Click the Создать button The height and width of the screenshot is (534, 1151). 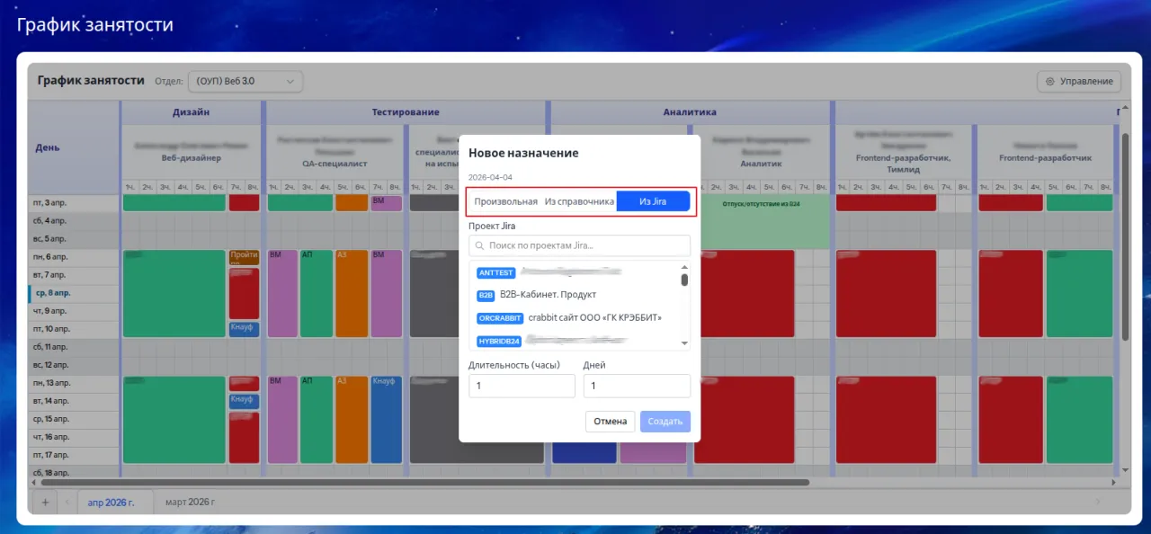(665, 422)
